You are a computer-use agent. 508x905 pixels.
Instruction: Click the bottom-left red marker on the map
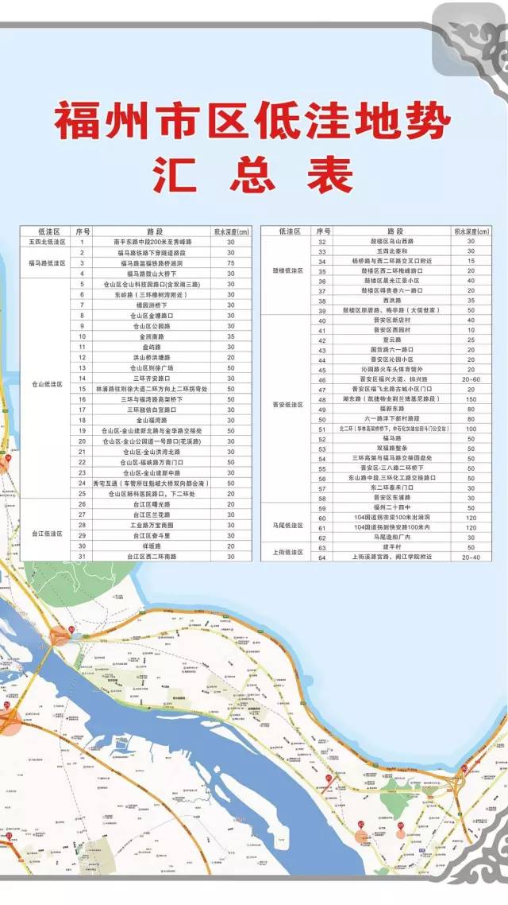9,837
